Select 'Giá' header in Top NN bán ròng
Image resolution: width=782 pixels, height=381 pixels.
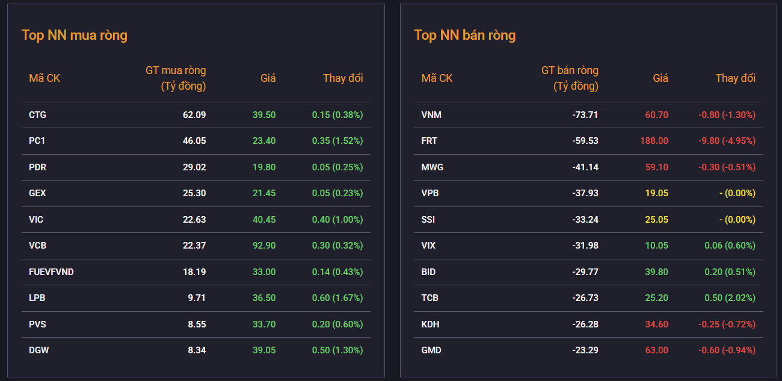point(660,78)
